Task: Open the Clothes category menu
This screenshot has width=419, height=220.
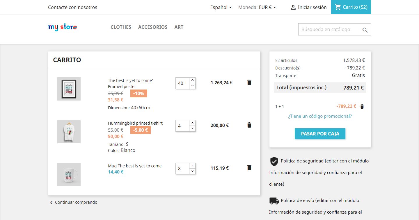Action: [x=121, y=27]
